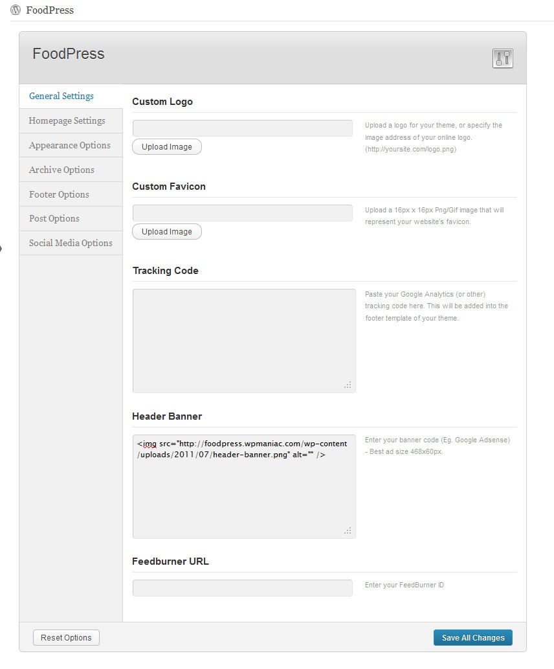Grab the Header Banner textarea resize handle
The image size is (554, 669).
pos(348,531)
